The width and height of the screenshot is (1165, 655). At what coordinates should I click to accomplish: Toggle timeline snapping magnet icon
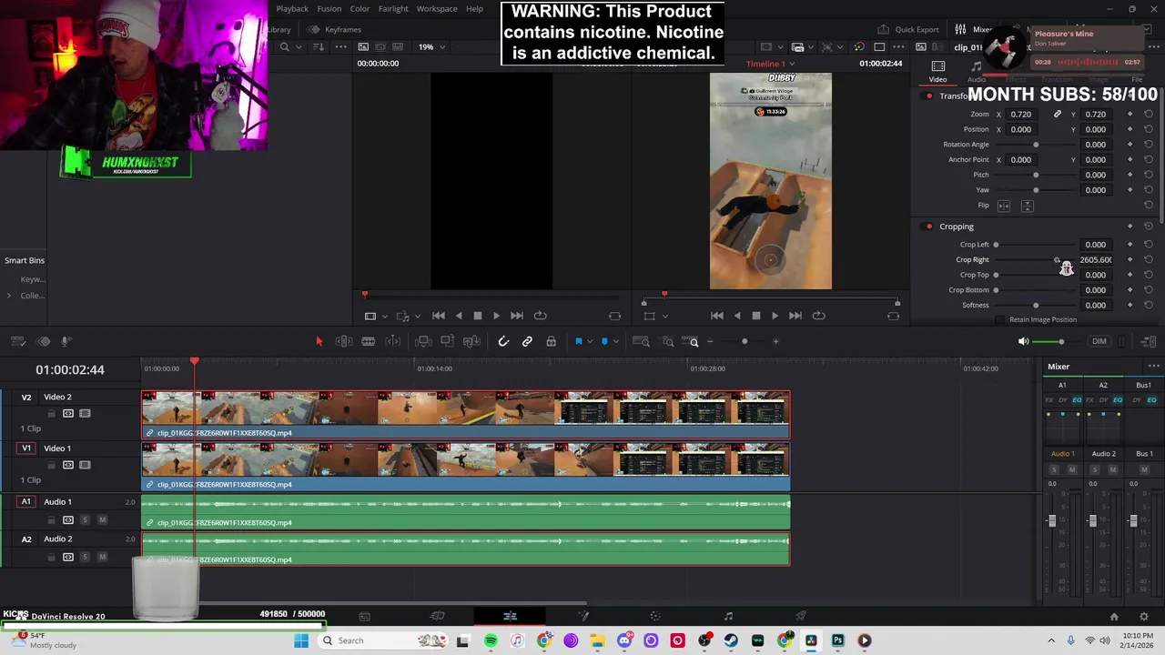point(503,341)
